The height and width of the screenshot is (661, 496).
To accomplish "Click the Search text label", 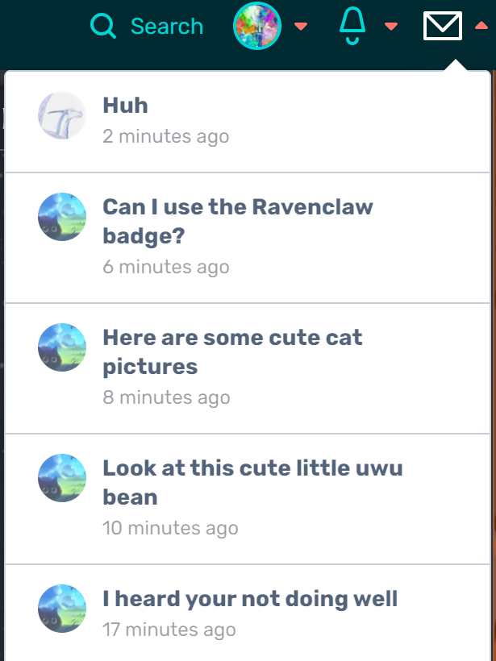I will coord(166,27).
